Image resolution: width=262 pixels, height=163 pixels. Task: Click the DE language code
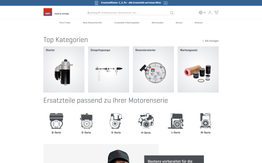click(204, 13)
